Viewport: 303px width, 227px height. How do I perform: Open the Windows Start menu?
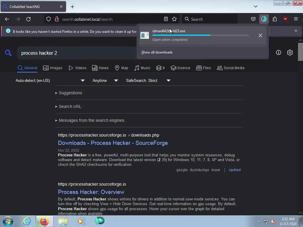pos(8,221)
